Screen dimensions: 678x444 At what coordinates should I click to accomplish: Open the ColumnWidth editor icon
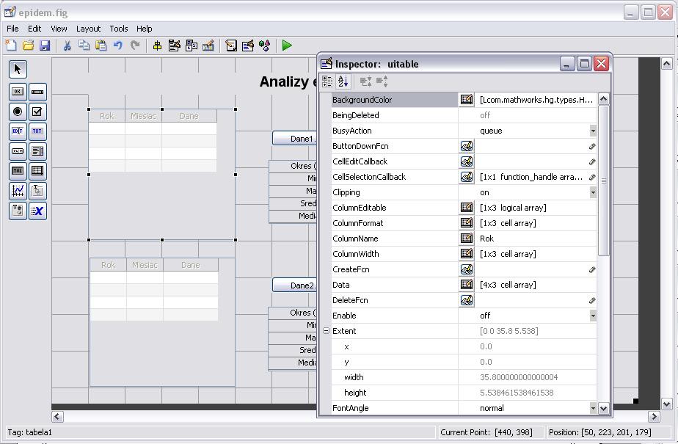(466, 254)
